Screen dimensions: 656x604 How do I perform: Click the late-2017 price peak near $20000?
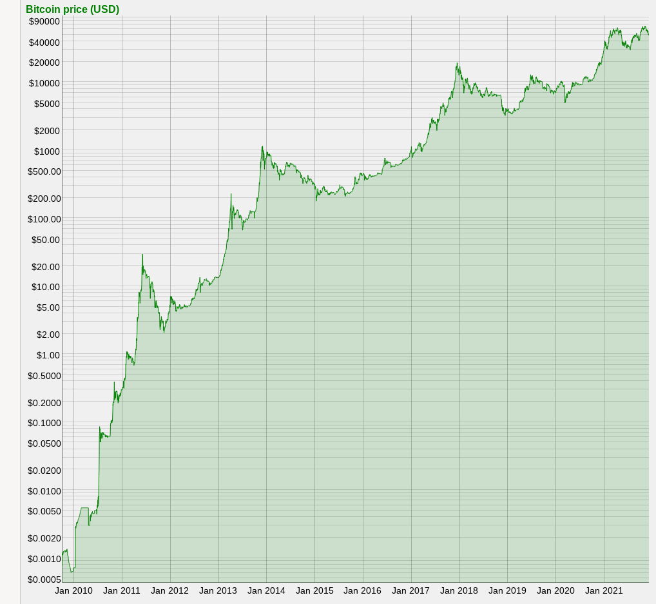458,64
